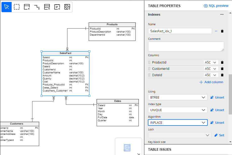Select the Products table header
This screenshot has height=155, width=232.
(112, 24)
